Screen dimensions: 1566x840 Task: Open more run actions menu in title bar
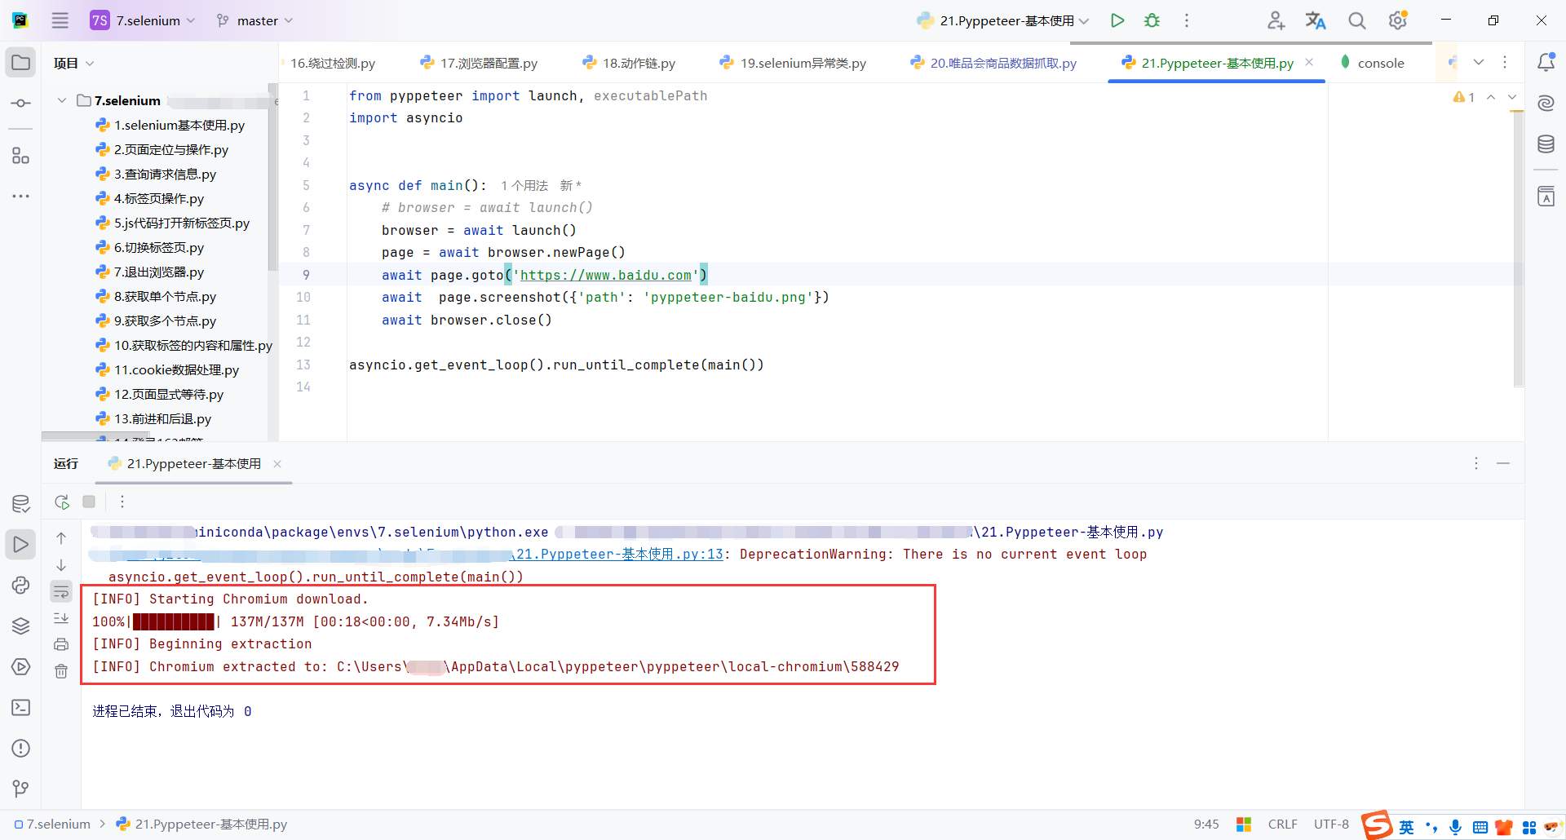coord(1187,20)
